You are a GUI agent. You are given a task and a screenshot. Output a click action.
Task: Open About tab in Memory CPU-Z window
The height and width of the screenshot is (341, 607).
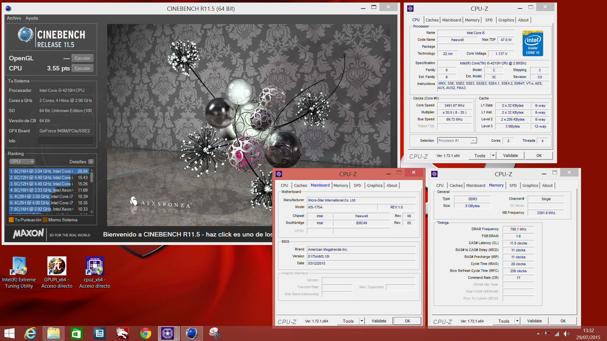pos(547,185)
